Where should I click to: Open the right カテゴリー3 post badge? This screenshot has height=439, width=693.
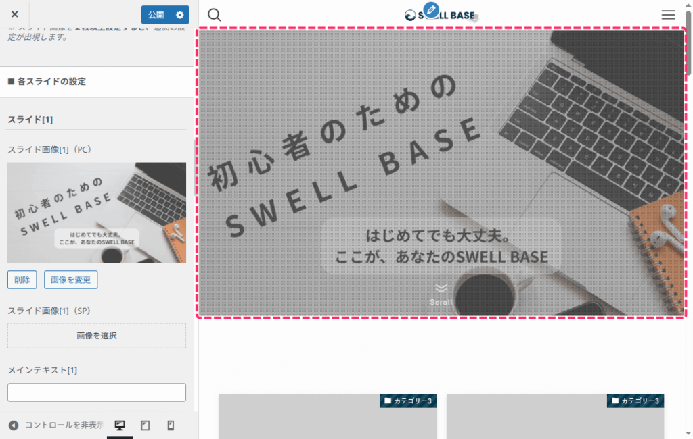coord(635,401)
